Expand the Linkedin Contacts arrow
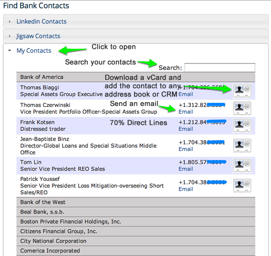Screen dimensions: 271x256 point(10,21)
